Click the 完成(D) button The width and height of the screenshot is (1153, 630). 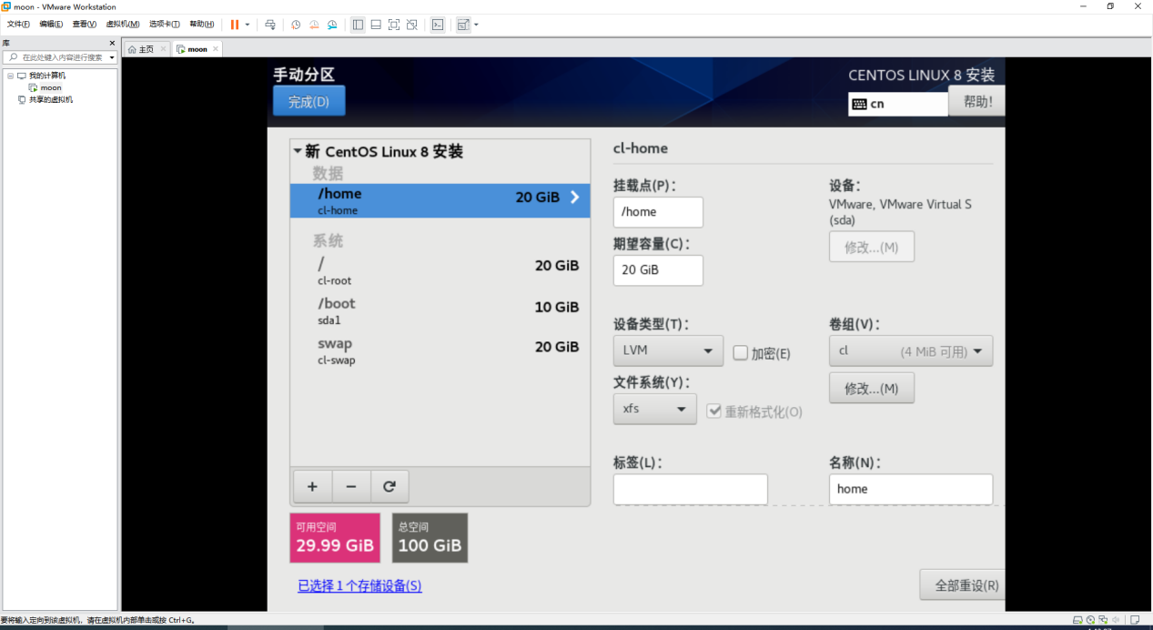(x=308, y=101)
